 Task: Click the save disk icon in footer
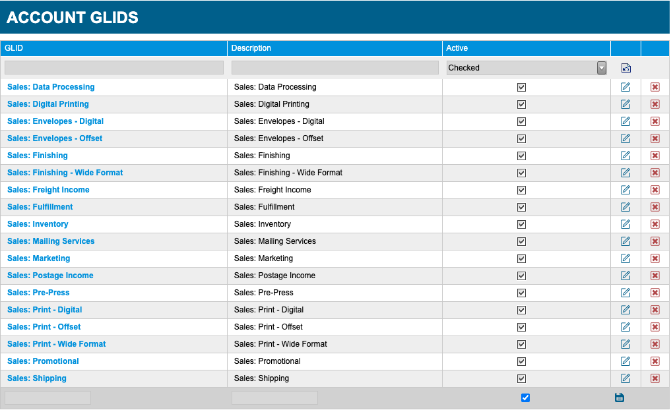[620, 397]
